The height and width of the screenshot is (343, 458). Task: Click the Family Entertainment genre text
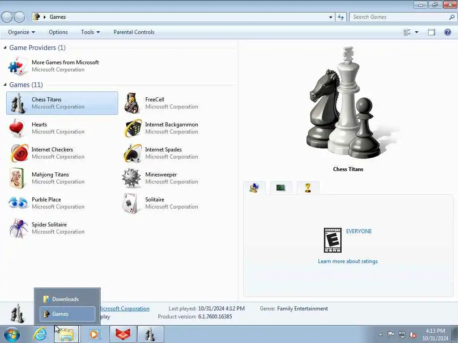(302, 309)
